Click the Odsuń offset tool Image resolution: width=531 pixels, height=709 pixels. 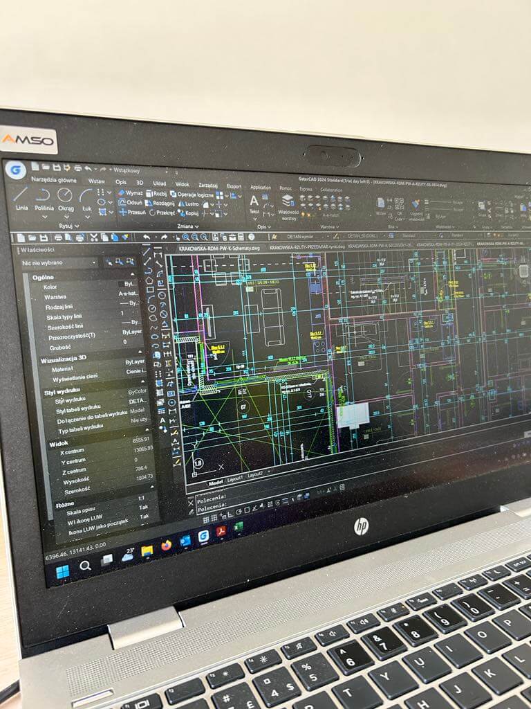tap(131, 203)
